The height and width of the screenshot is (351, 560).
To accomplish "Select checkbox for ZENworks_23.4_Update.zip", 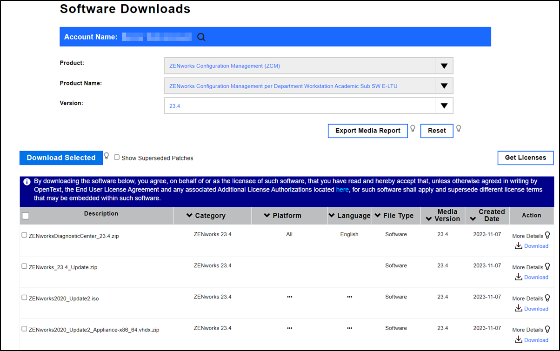I will click(x=24, y=266).
